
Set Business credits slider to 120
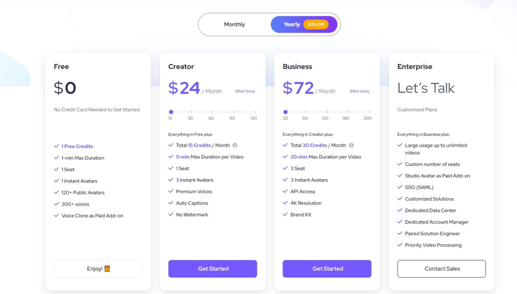(325, 112)
